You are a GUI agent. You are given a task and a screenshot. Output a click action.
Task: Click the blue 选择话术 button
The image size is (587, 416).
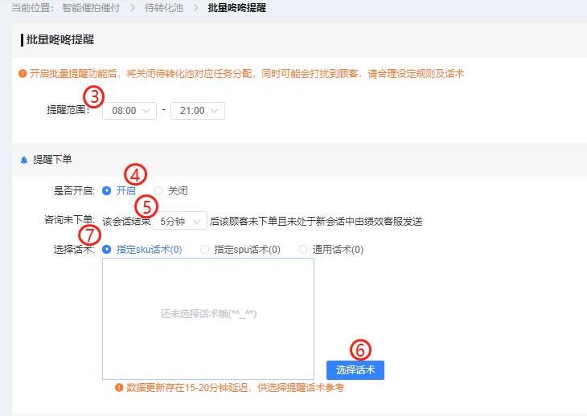pyautogui.click(x=355, y=370)
